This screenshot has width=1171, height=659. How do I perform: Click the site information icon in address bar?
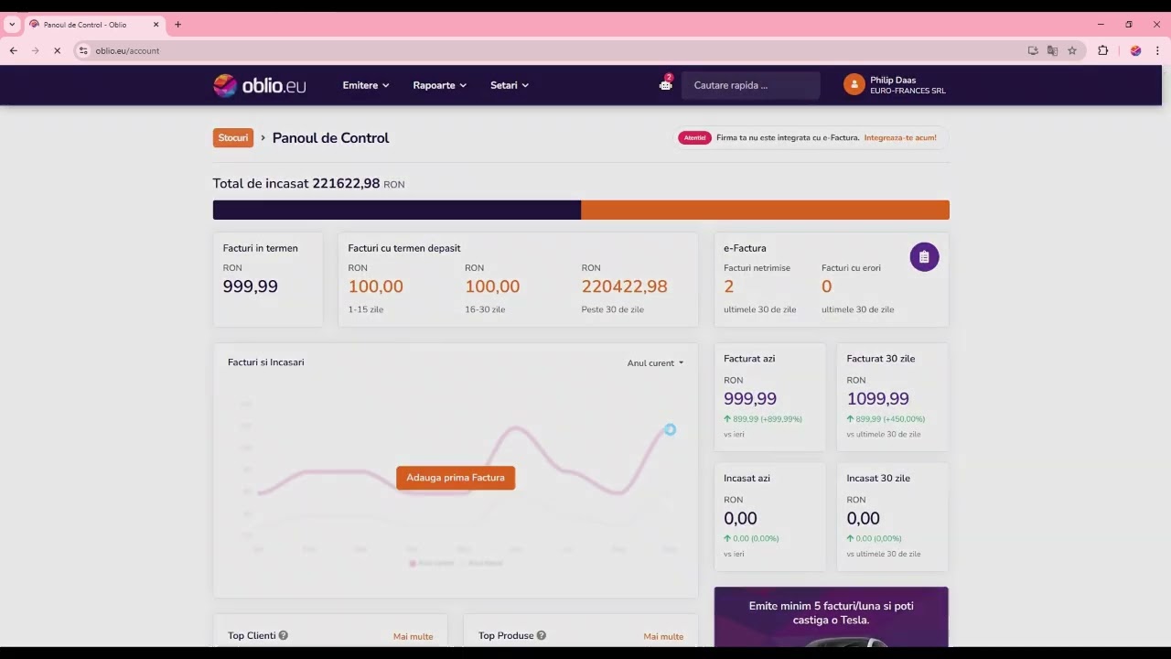click(x=83, y=50)
